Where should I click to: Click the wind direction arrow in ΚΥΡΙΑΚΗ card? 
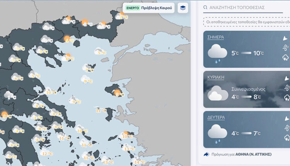point(286,78)
